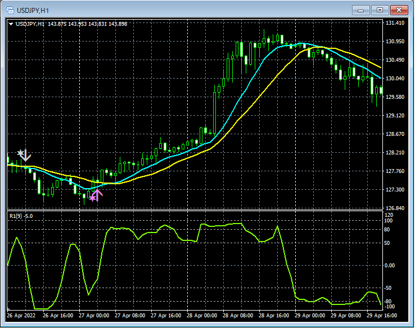415x328 pixels.
Task: Click the white down arrow sell signal
Action: [26, 156]
